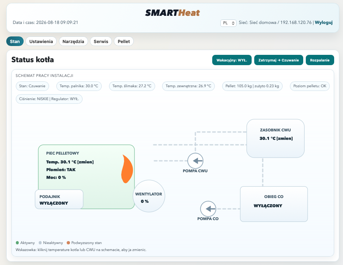Click the Status kotła heading

[32, 60]
